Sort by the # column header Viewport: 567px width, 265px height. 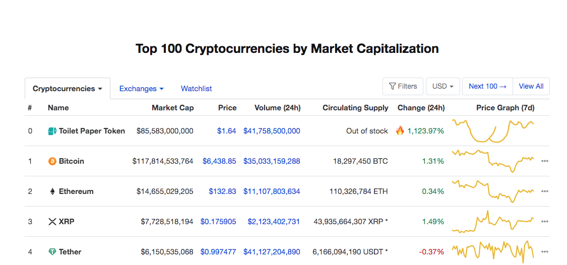pos(30,108)
